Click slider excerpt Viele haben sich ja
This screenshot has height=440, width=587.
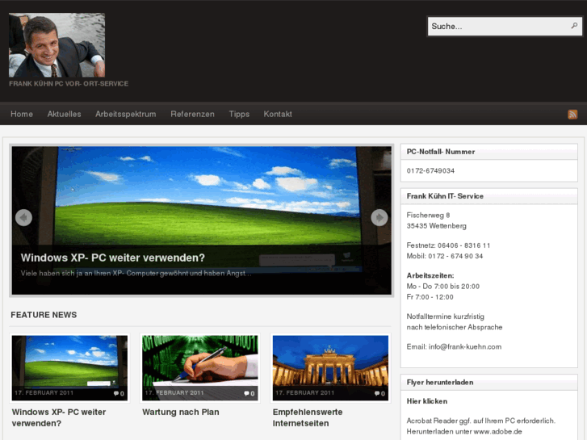coord(136,274)
